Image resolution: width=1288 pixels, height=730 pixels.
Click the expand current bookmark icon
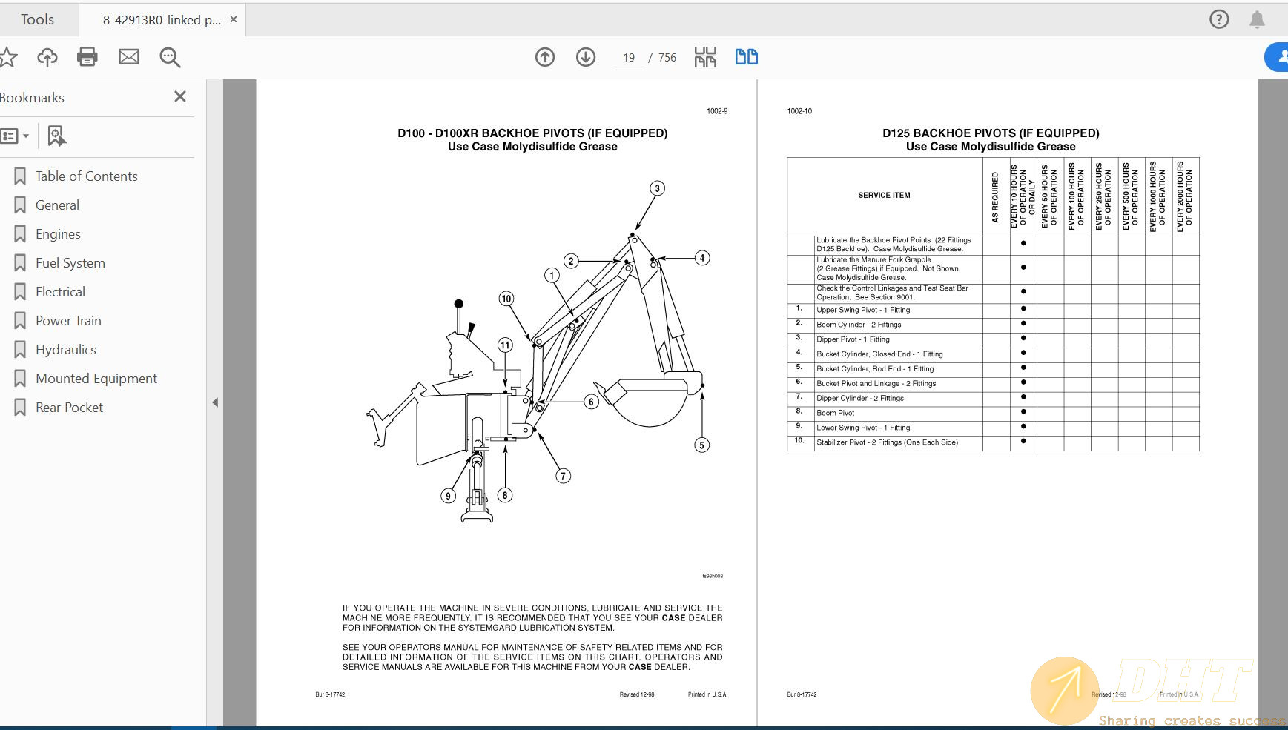click(x=57, y=136)
